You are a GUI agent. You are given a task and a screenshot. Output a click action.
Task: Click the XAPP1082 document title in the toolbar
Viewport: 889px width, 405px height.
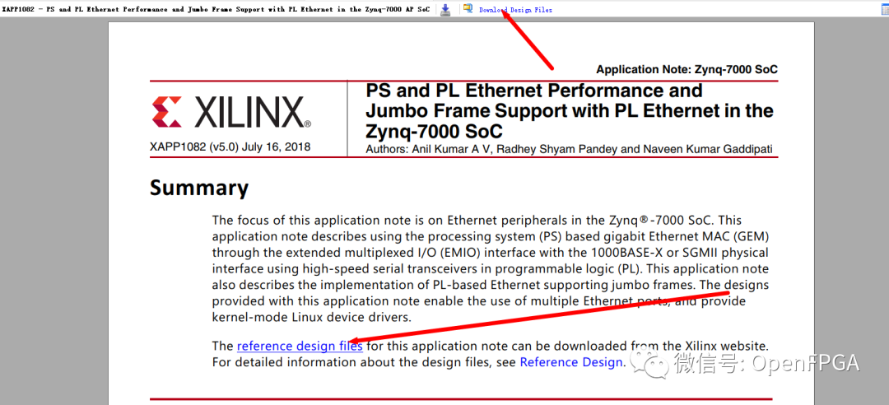(216, 10)
